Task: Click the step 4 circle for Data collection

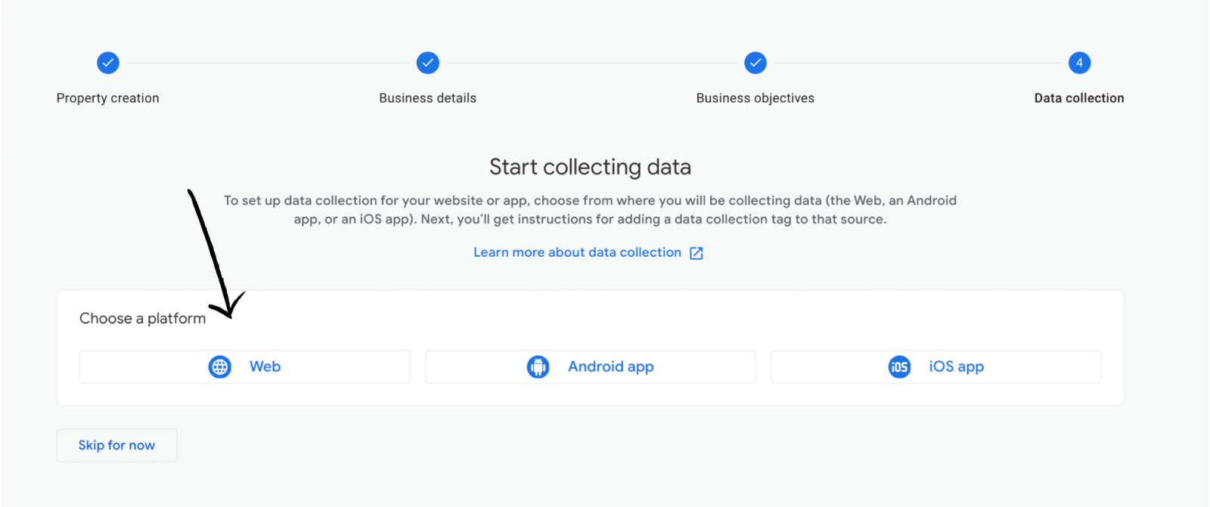Action: click(1079, 63)
